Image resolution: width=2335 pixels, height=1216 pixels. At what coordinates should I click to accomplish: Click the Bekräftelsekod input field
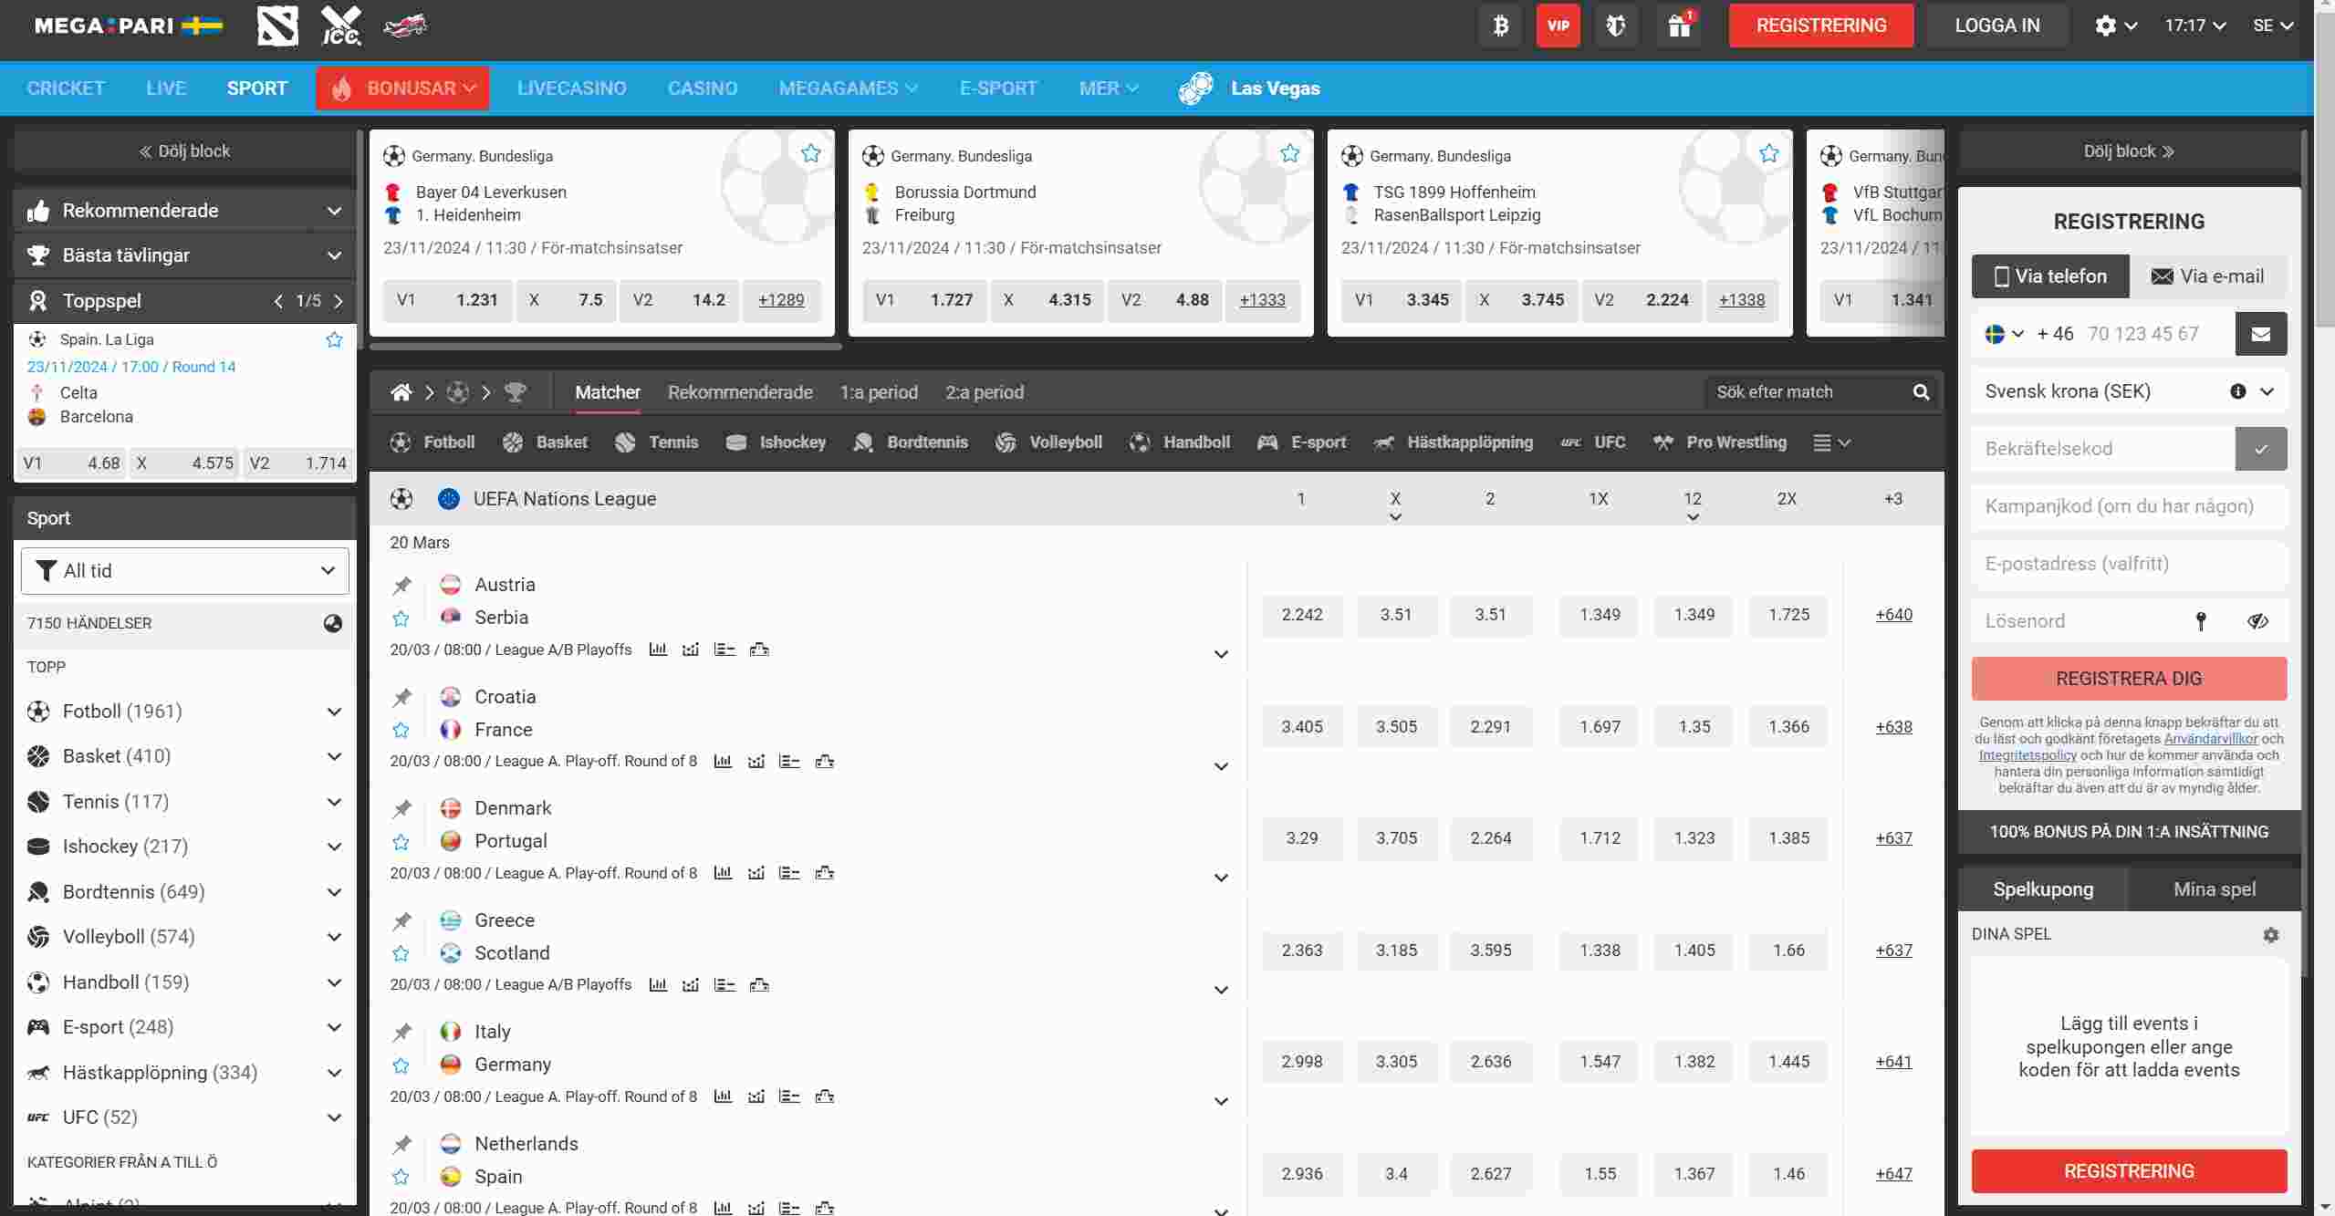tap(2103, 449)
